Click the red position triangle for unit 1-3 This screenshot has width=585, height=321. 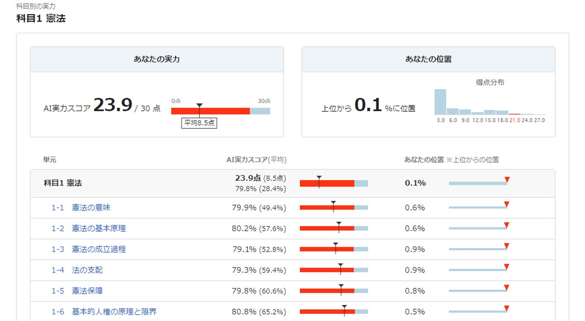coord(507,246)
